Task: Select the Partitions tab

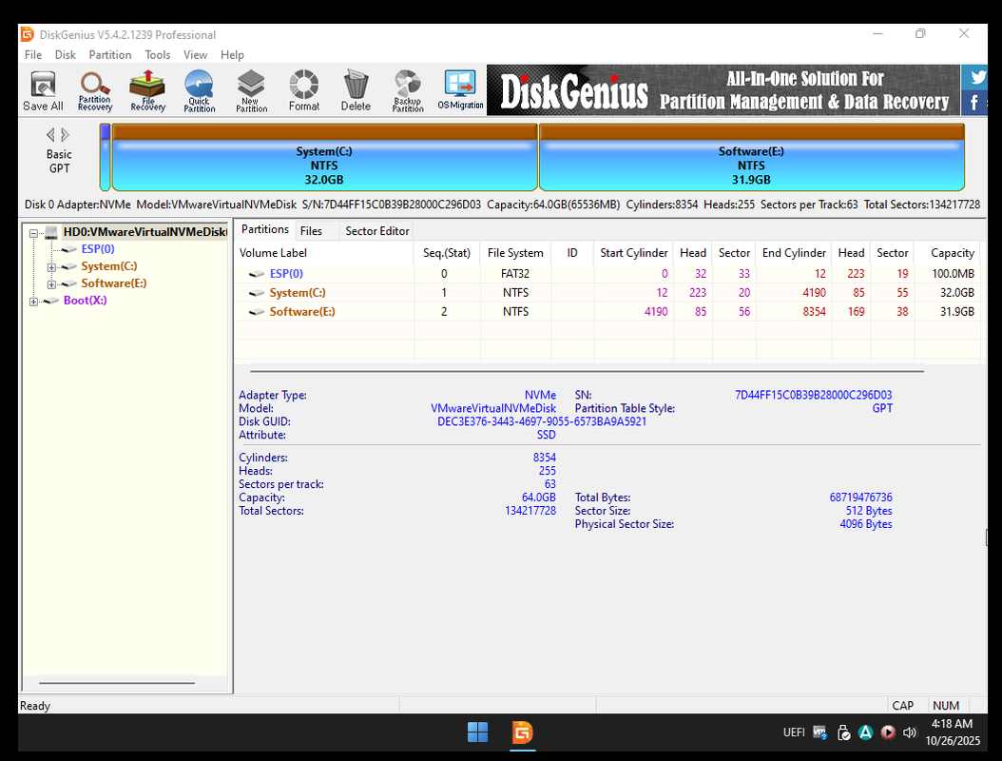Action: pyautogui.click(x=264, y=229)
